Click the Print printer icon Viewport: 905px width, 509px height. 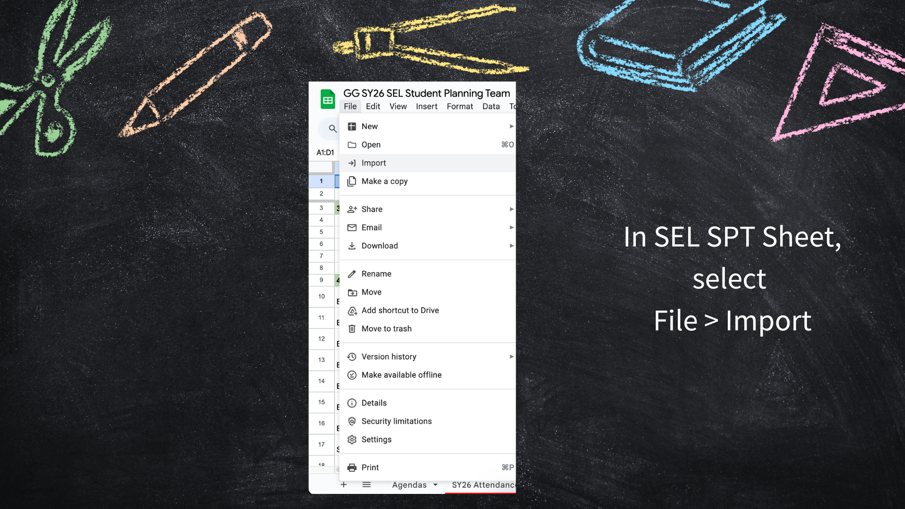[352, 468]
